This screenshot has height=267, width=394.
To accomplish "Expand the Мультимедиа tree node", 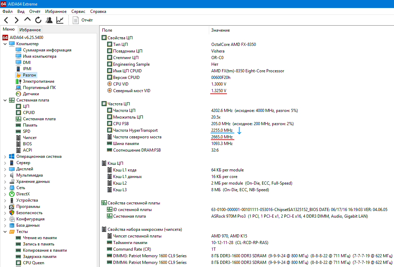I will tap(5, 176).
